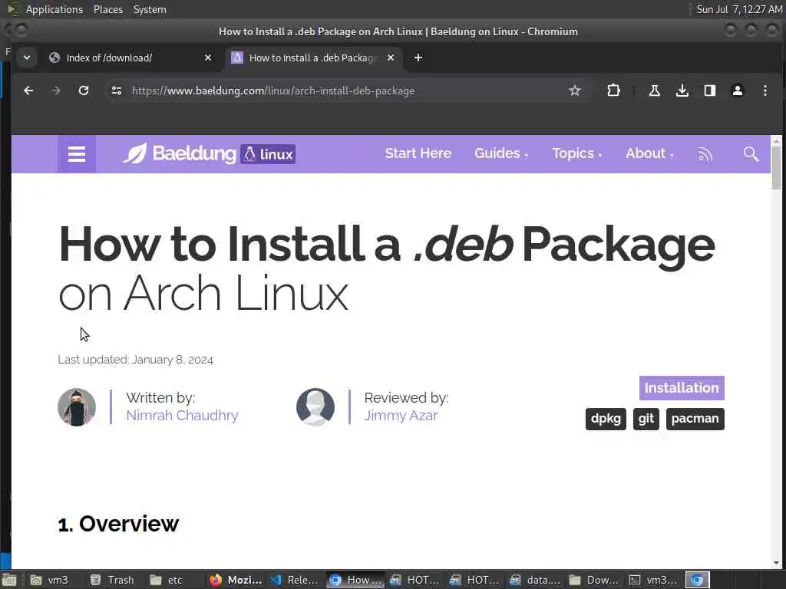Click the 1. Overview heading

pos(118,524)
